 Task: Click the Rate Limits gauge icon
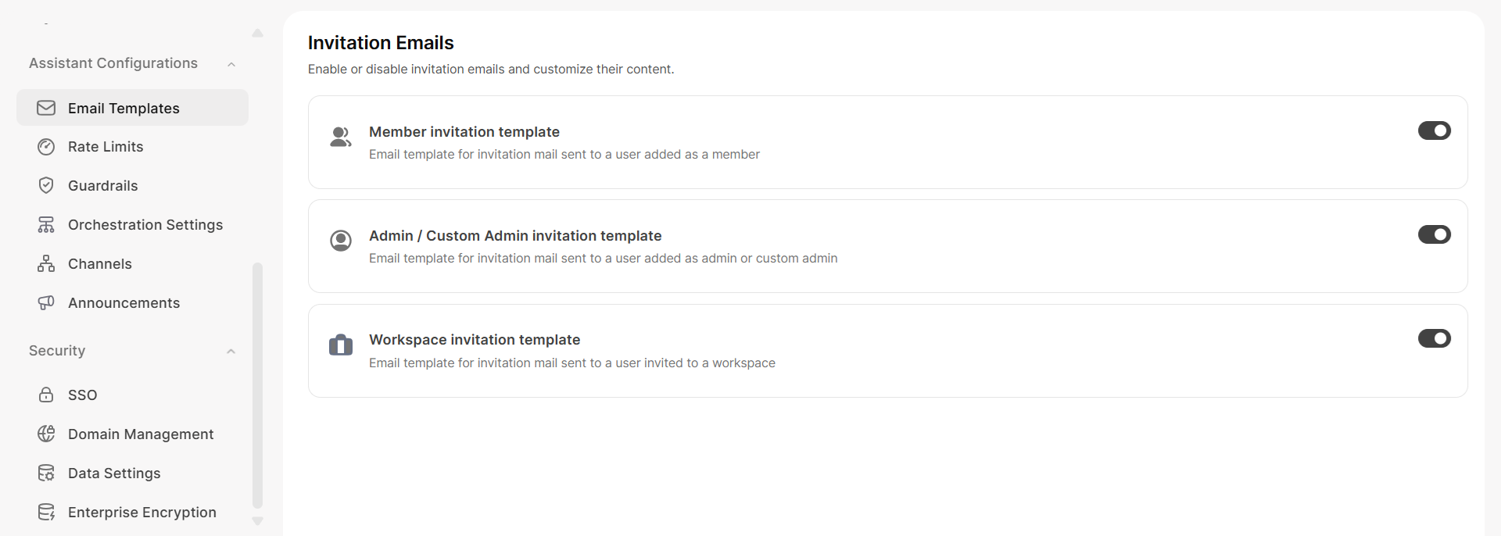point(46,147)
